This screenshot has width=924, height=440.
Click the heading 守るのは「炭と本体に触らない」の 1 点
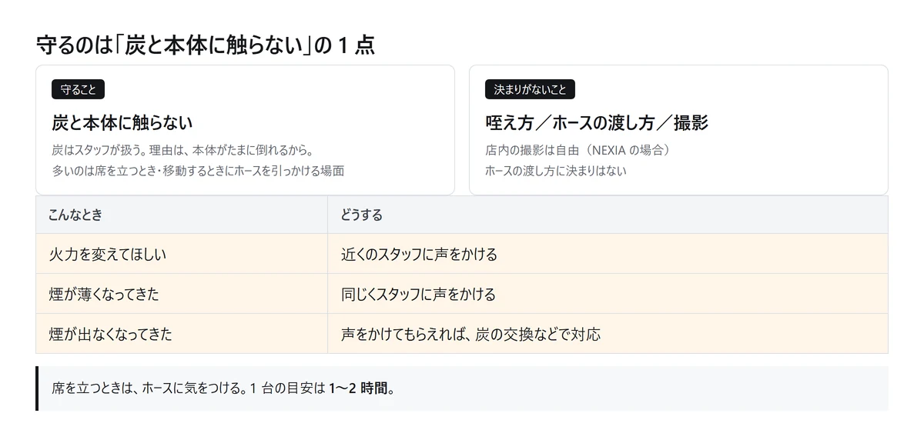pos(206,45)
